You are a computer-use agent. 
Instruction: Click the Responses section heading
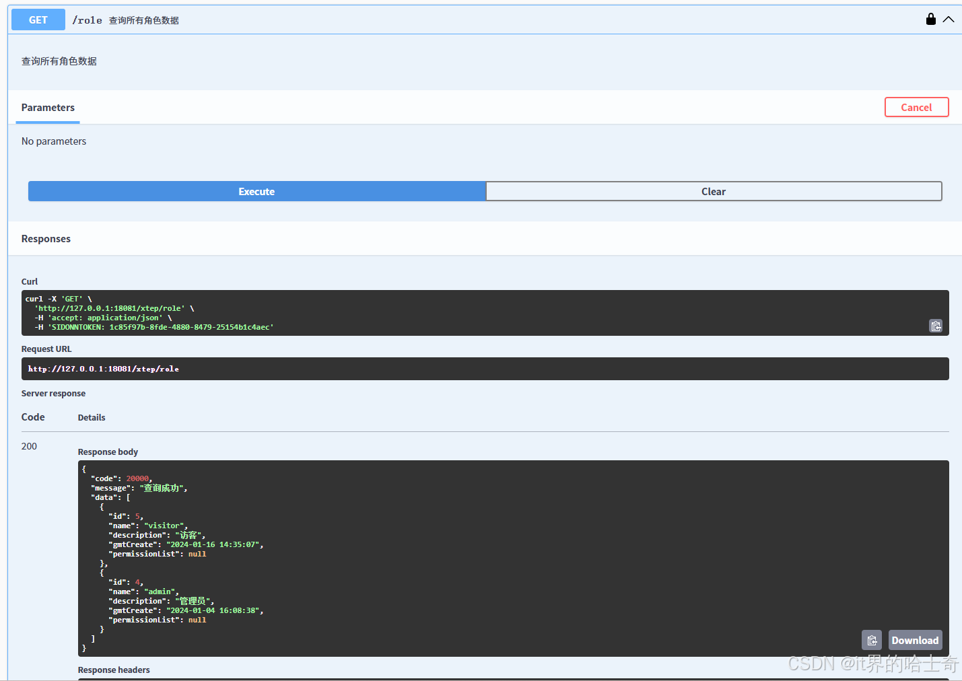(46, 239)
